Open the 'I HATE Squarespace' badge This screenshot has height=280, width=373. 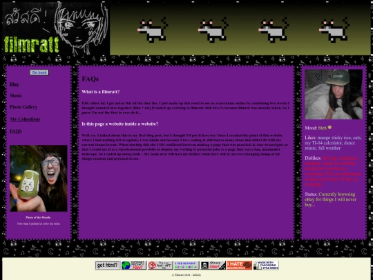pos(239,265)
